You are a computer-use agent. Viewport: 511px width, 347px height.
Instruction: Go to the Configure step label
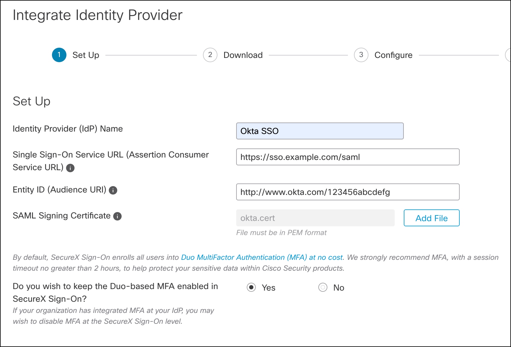click(394, 55)
